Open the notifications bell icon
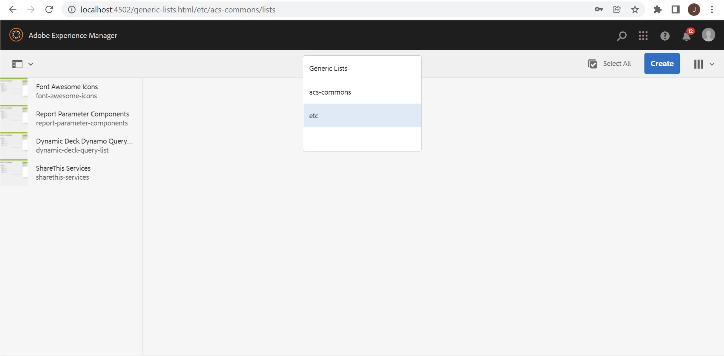The height and width of the screenshot is (356, 724). point(687,36)
